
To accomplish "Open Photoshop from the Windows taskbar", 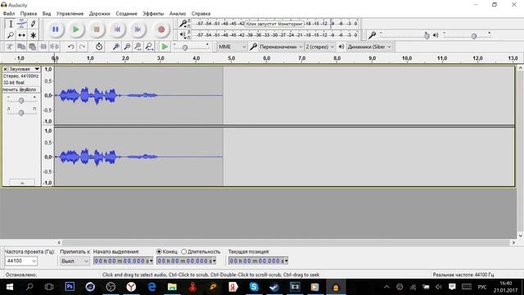I will pos(70,287).
